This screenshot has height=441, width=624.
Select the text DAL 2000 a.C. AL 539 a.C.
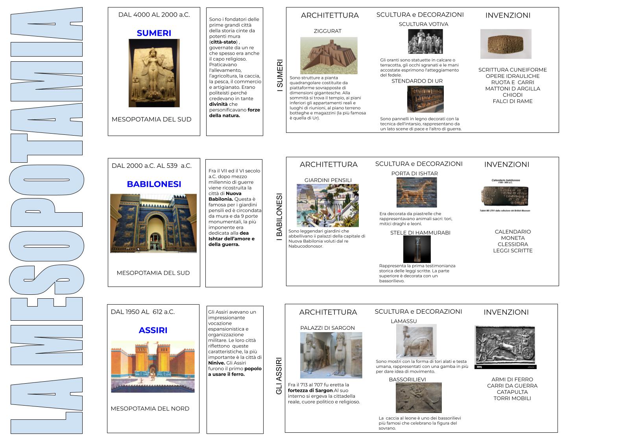[151, 165]
